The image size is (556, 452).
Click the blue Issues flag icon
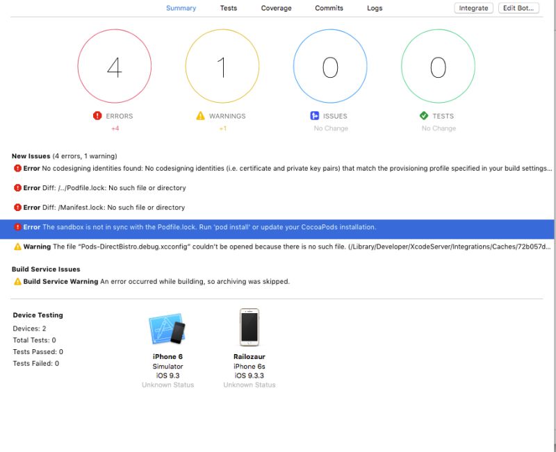(314, 116)
